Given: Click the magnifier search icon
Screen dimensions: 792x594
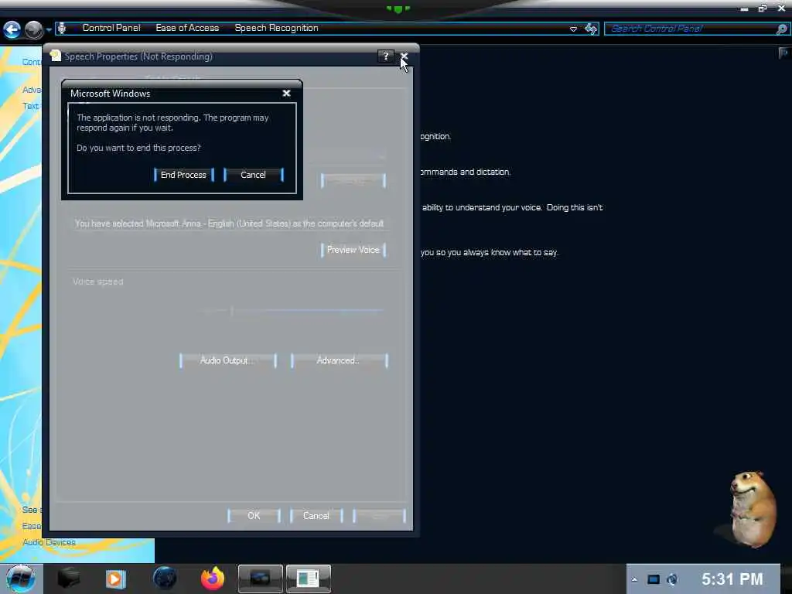Looking at the screenshot, I should coord(782,29).
